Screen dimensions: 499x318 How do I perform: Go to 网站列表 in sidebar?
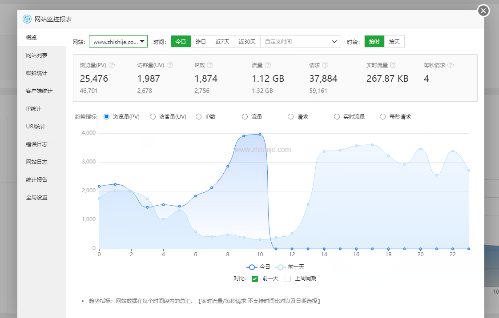42,55
